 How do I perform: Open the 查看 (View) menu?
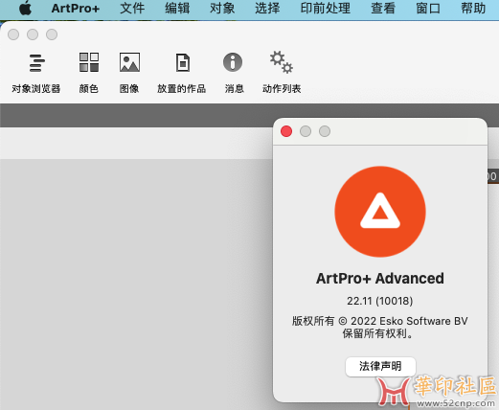click(x=383, y=9)
